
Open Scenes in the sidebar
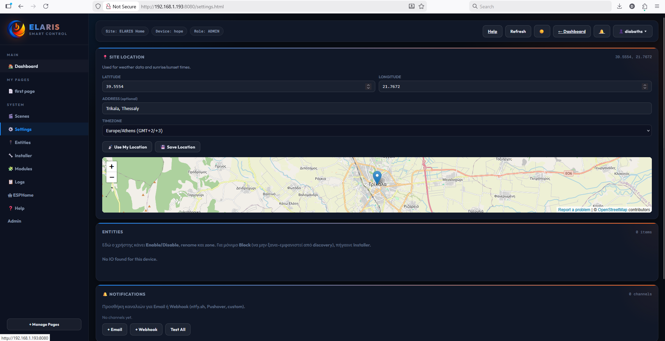click(x=22, y=116)
